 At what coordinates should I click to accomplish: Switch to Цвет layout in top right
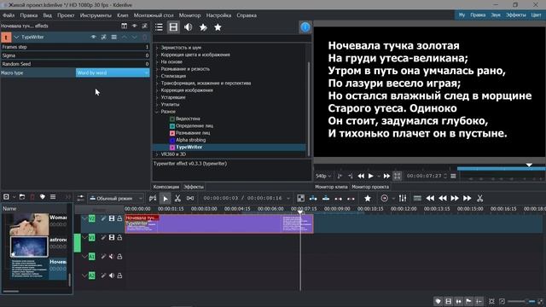tap(536, 15)
